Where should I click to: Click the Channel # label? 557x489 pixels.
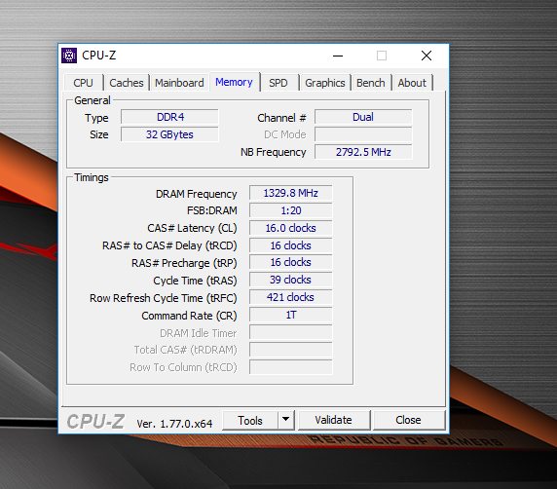tap(281, 118)
